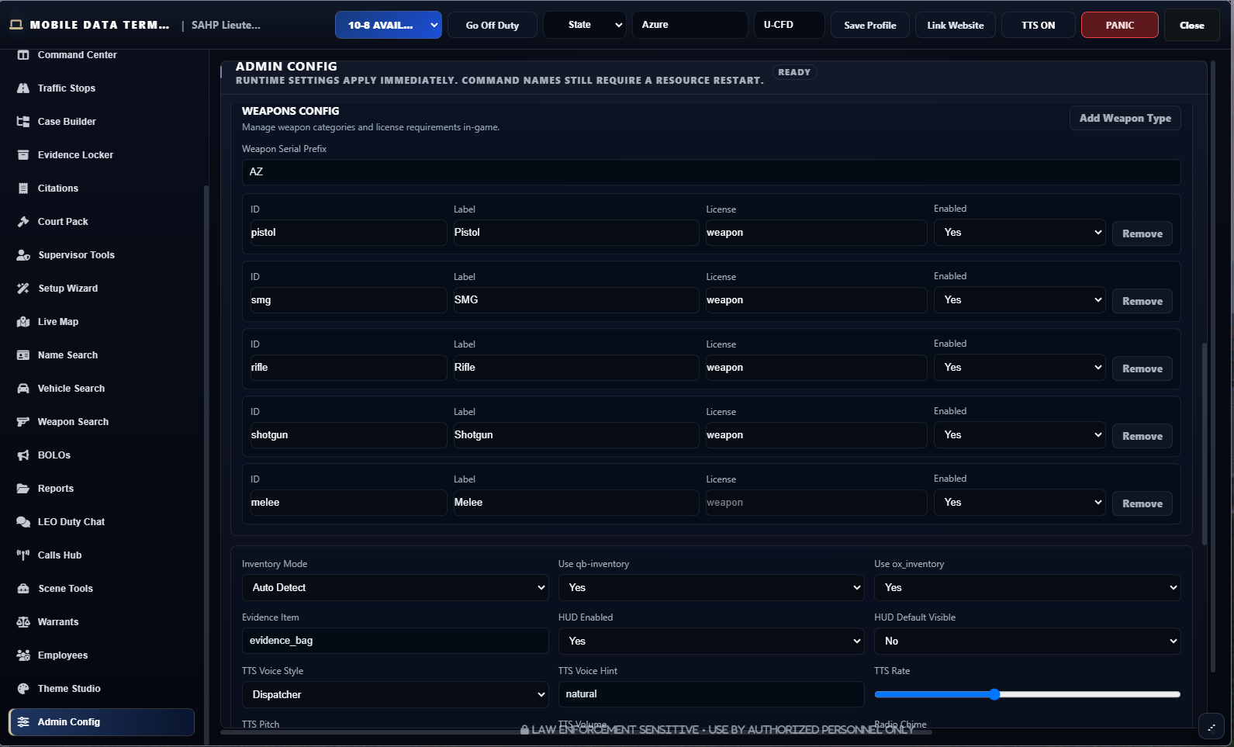Click the Weapon Search gun icon

(x=23, y=422)
